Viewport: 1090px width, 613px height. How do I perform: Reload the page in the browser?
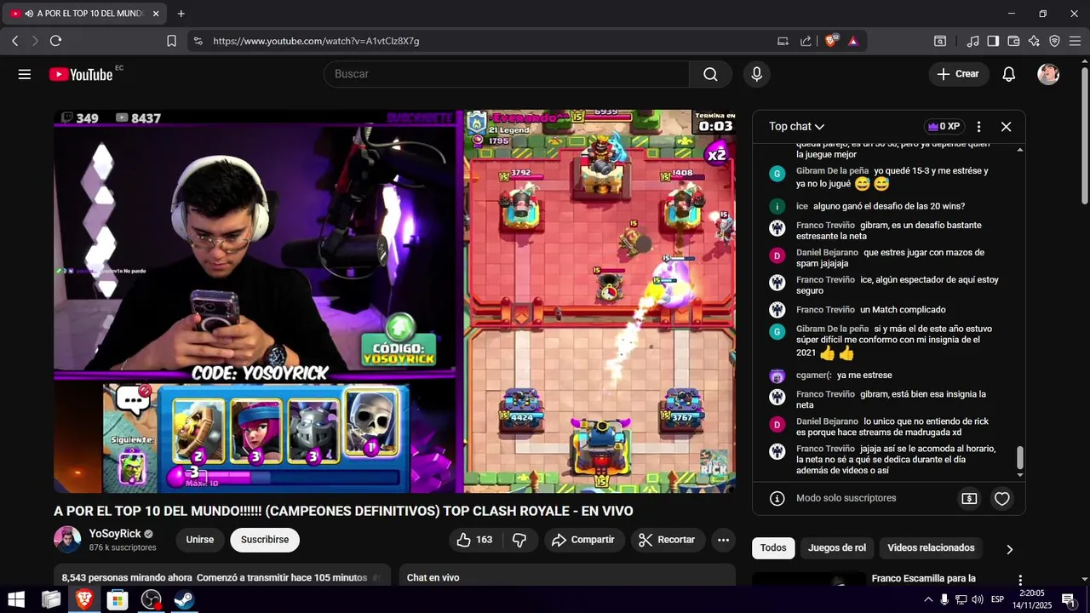point(56,40)
